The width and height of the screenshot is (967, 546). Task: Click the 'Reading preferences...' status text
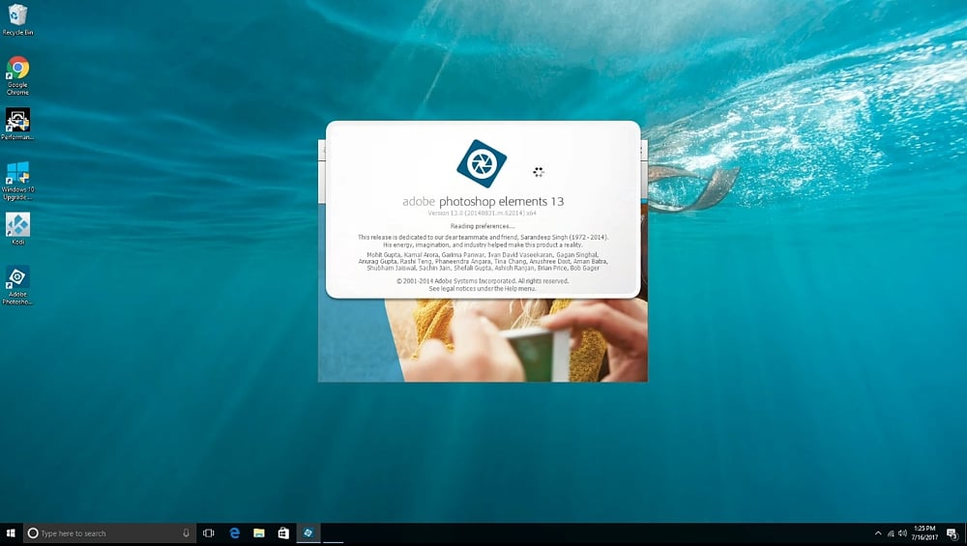pyautogui.click(x=483, y=226)
